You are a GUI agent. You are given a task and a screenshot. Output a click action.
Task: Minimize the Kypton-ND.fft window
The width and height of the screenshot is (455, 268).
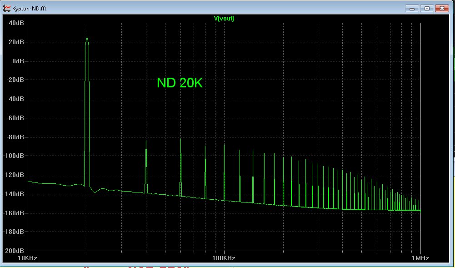(412, 9)
